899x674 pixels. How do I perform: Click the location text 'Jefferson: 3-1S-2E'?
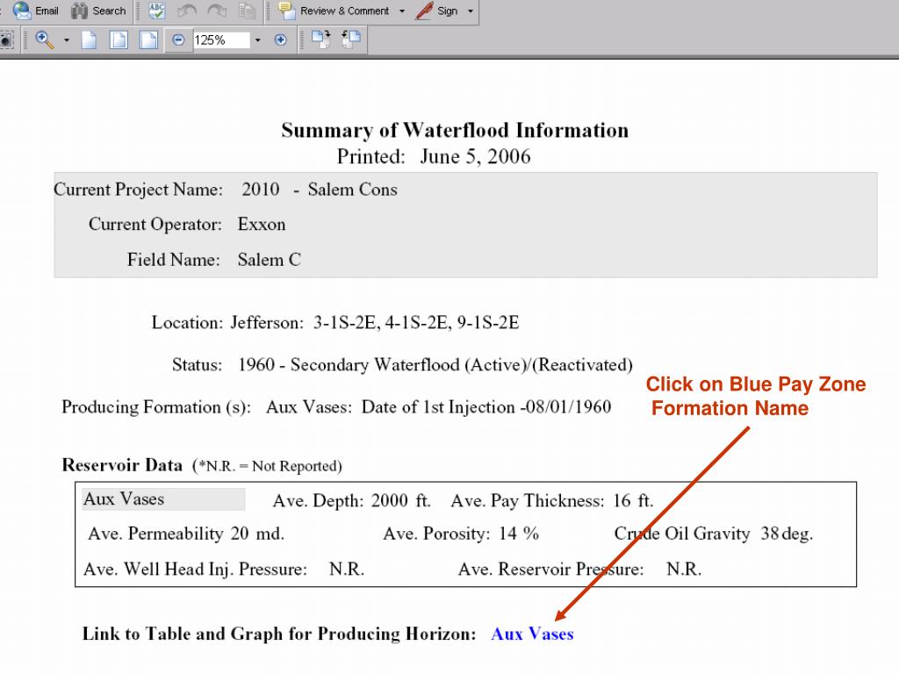point(303,323)
